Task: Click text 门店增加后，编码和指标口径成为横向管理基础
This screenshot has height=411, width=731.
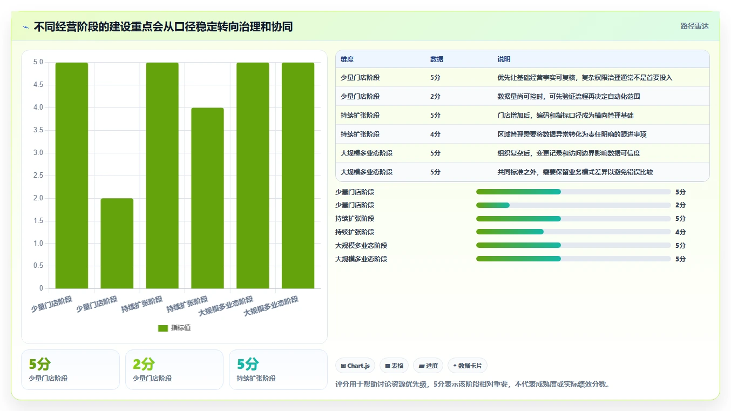Action: (x=565, y=116)
